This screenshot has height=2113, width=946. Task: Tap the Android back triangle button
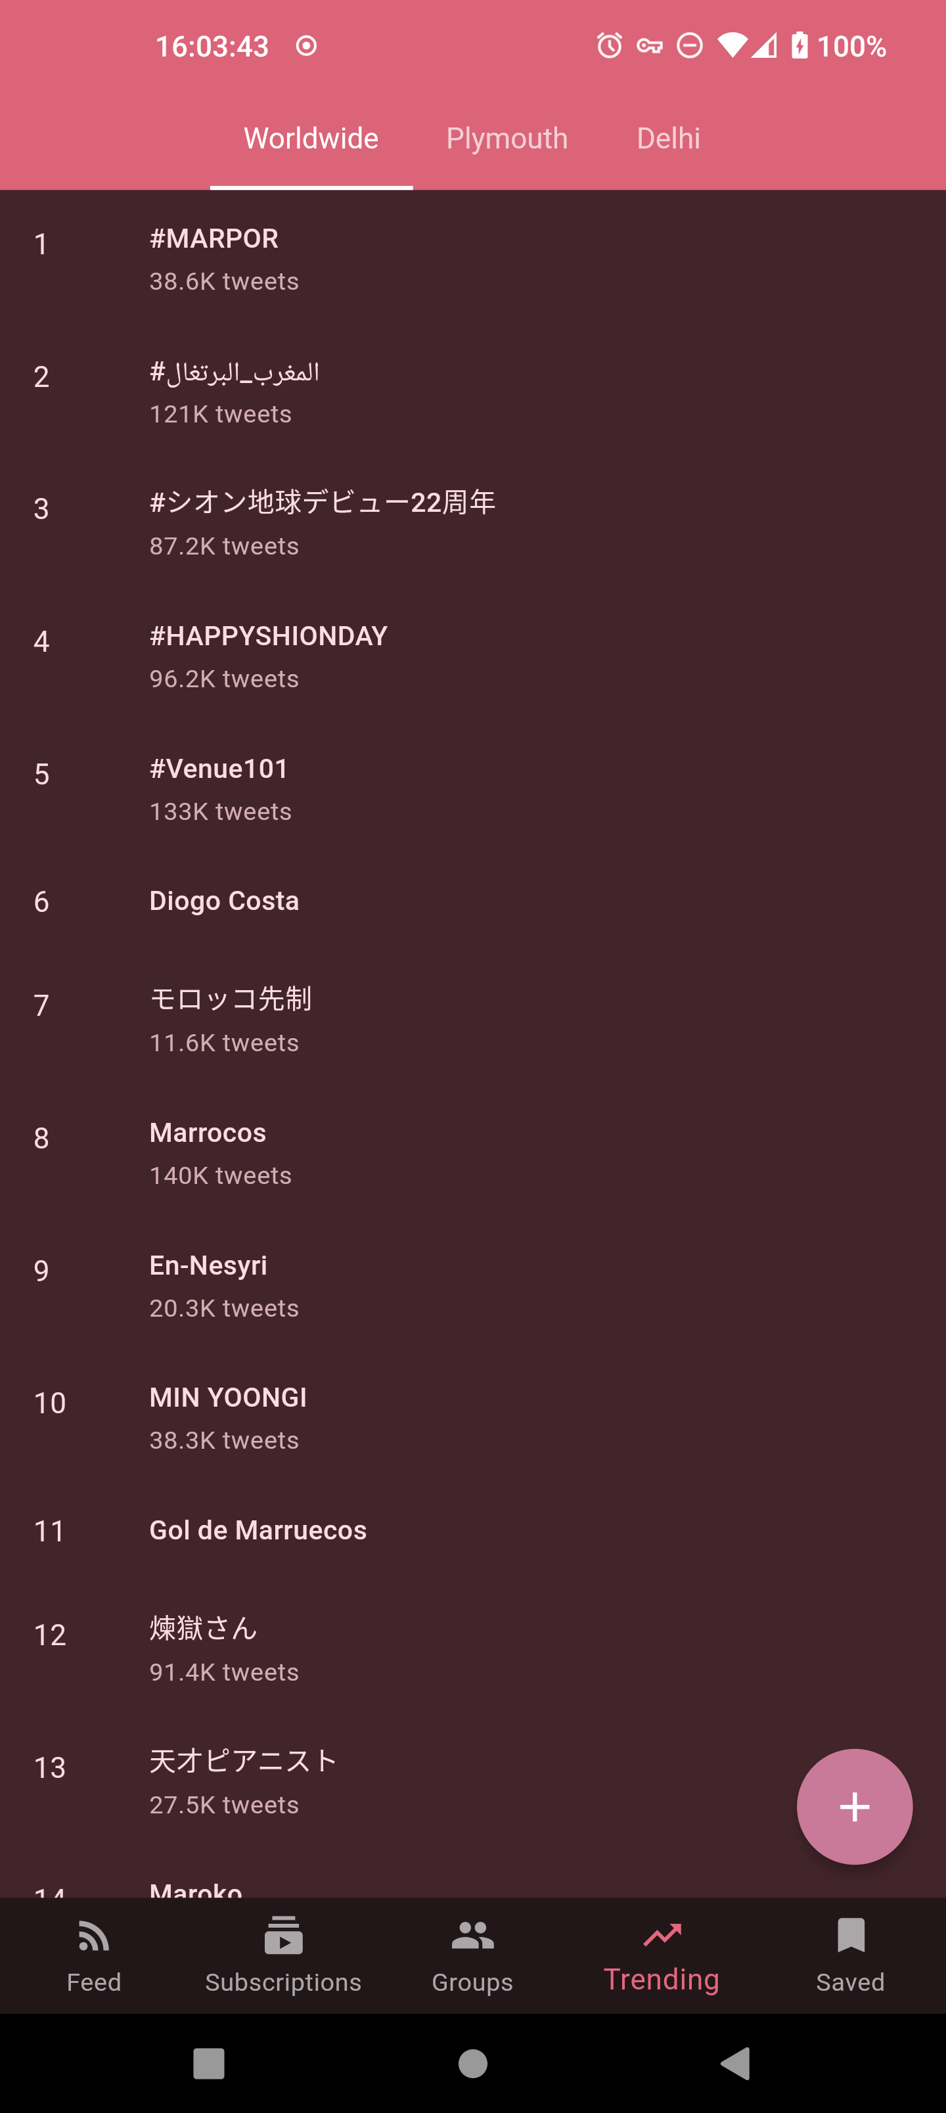tap(736, 2063)
